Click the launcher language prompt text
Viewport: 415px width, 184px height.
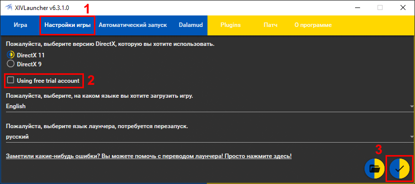97,126
